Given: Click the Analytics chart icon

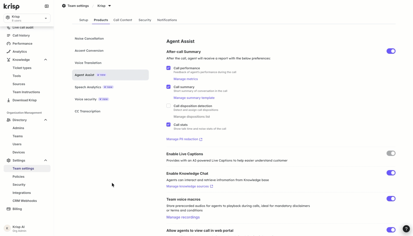Looking at the screenshot, I should [8, 52].
